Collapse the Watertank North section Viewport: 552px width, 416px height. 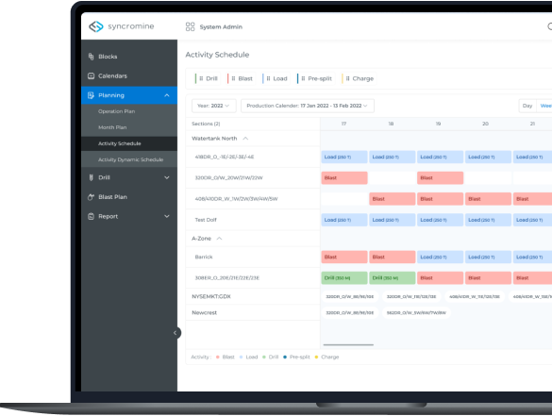245,139
